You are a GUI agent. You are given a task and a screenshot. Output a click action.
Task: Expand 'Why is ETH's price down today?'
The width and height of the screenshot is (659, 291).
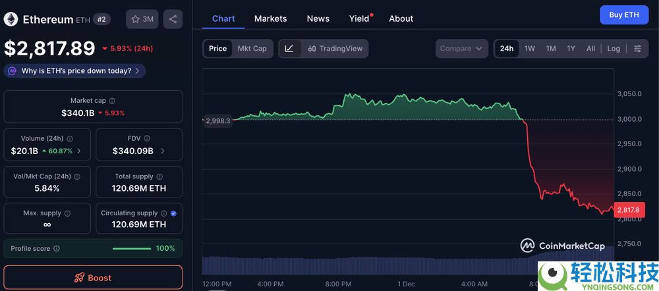(75, 71)
